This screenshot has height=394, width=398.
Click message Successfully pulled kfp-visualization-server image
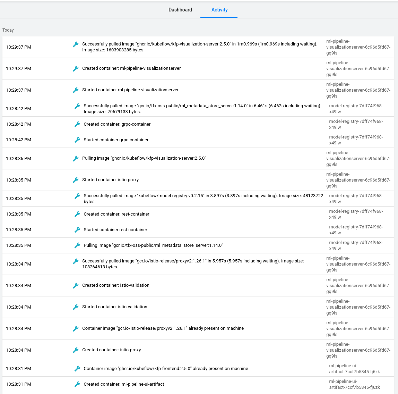pyautogui.click(x=200, y=47)
